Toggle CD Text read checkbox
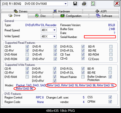Screen dimensions: 121x113 [x=83, y=55]
